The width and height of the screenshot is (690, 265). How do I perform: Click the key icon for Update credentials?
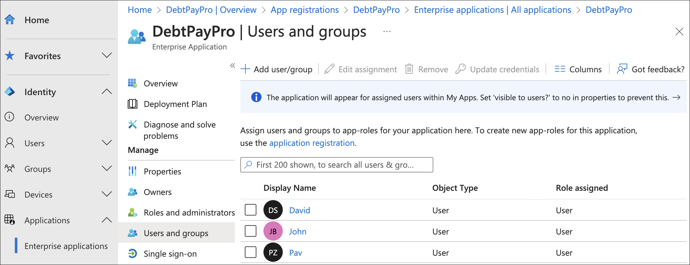(x=461, y=69)
